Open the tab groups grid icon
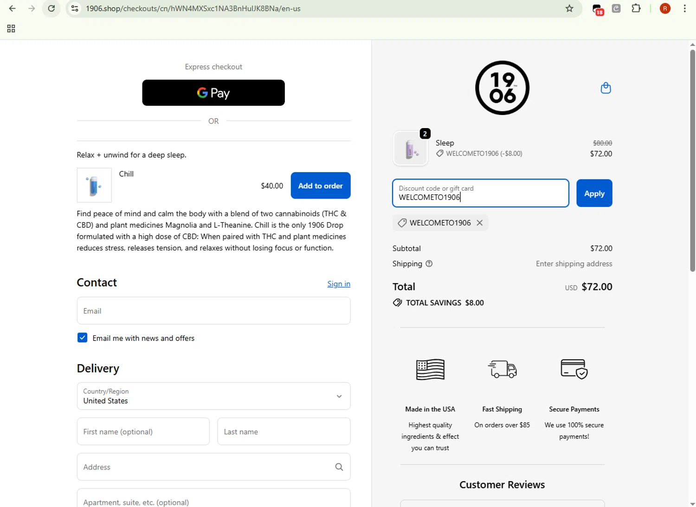Viewport: 696px width, 507px height. point(11,29)
